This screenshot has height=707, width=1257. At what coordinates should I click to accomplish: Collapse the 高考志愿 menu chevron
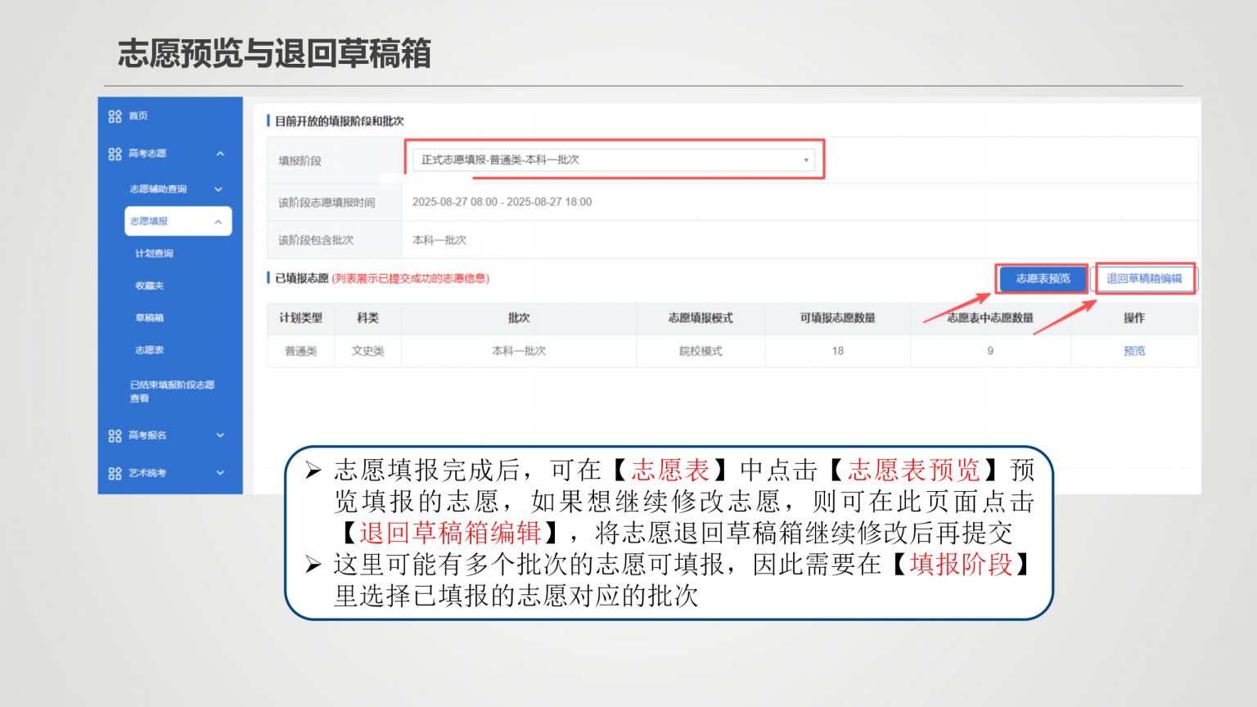pos(220,154)
